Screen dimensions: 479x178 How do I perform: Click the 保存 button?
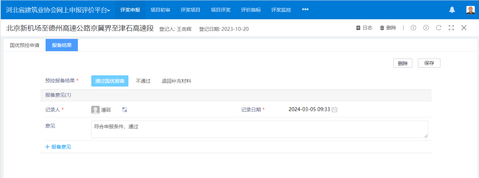click(429, 63)
